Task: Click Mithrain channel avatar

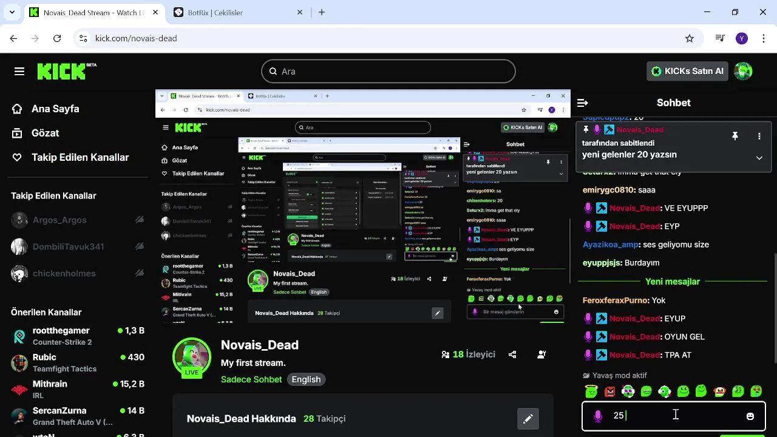Action: [x=19, y=390]
